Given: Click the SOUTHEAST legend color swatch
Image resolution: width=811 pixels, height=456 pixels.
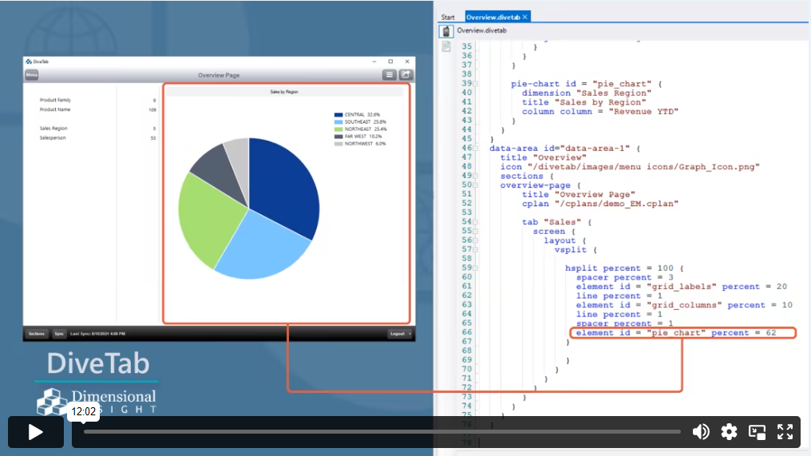Looking at the screenshot, I should (x=338, y=121).
